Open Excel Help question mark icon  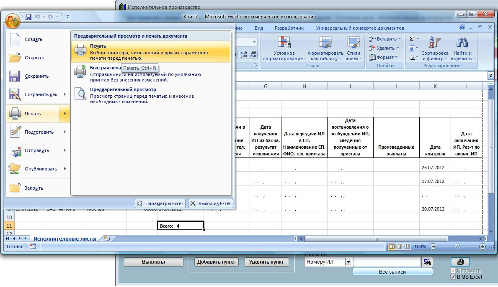click(x=462, y=28)
